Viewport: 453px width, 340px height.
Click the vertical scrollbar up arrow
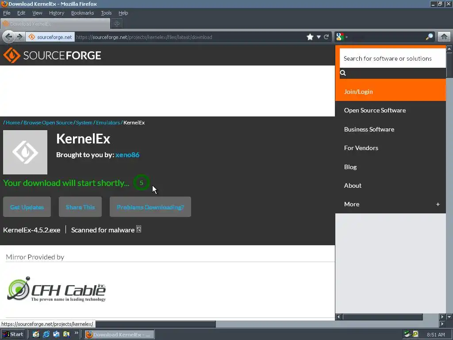[449, 49]
